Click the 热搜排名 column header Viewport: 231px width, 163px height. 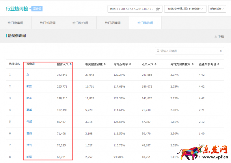click(14, 64)
